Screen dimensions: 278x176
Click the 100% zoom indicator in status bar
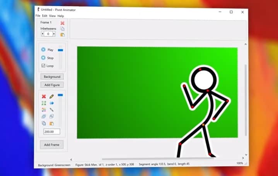pos(240,163)
